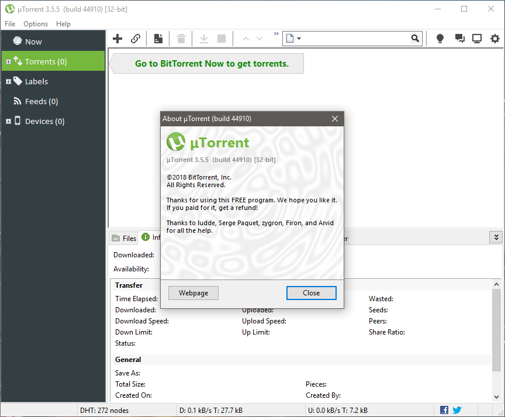
Task: Click the search magnifier icon
Action: click(415, 39)
